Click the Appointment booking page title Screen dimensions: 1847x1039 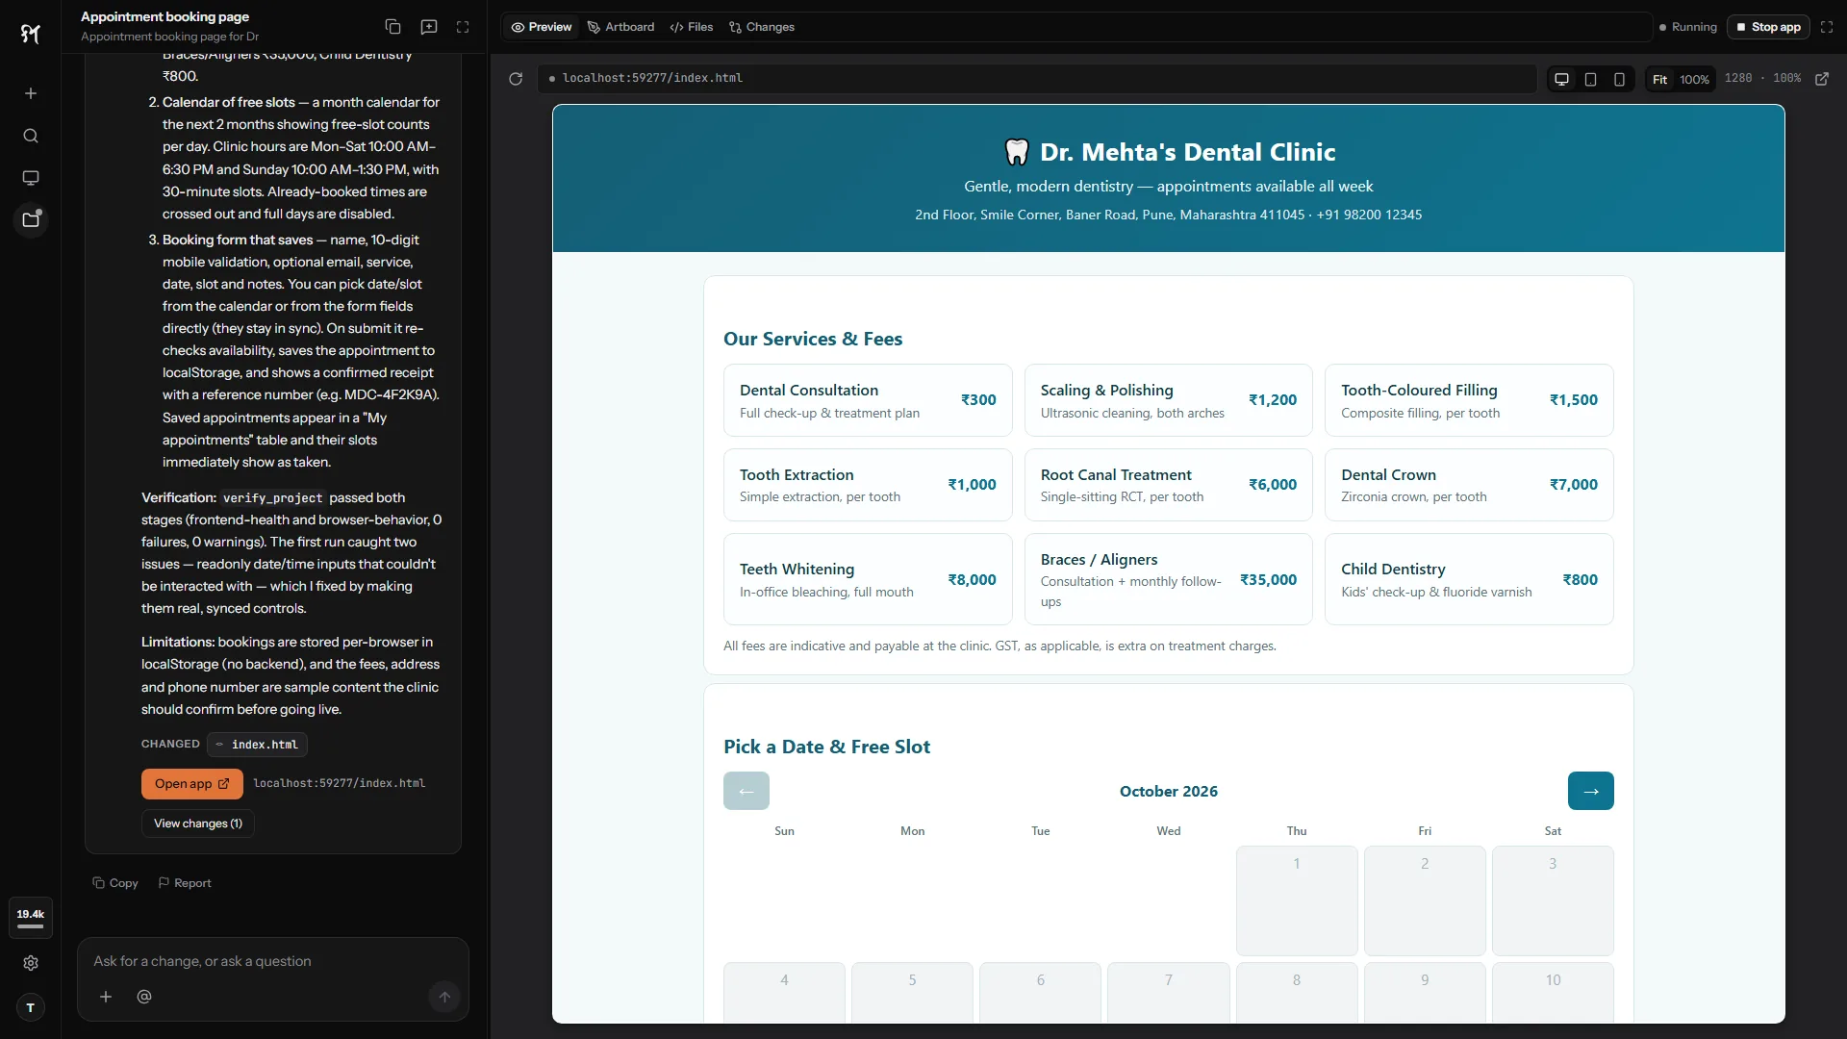point(164,17)
